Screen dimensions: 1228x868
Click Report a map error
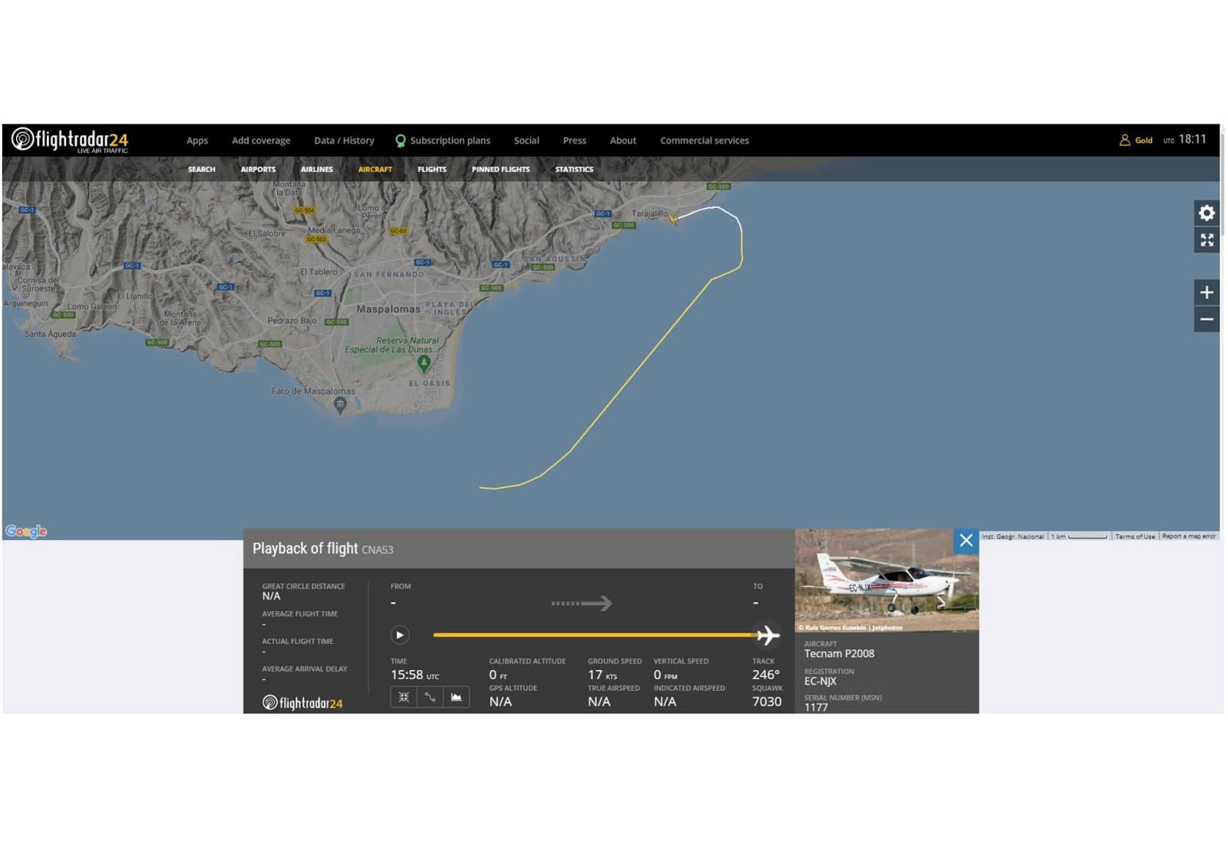pyautogui.click(x=1188, y=536)
